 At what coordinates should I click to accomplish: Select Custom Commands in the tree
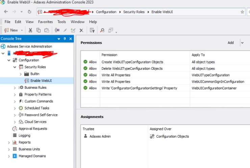39,101
